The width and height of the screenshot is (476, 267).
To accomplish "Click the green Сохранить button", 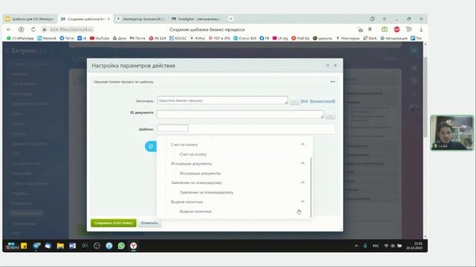I will (113, 223).
